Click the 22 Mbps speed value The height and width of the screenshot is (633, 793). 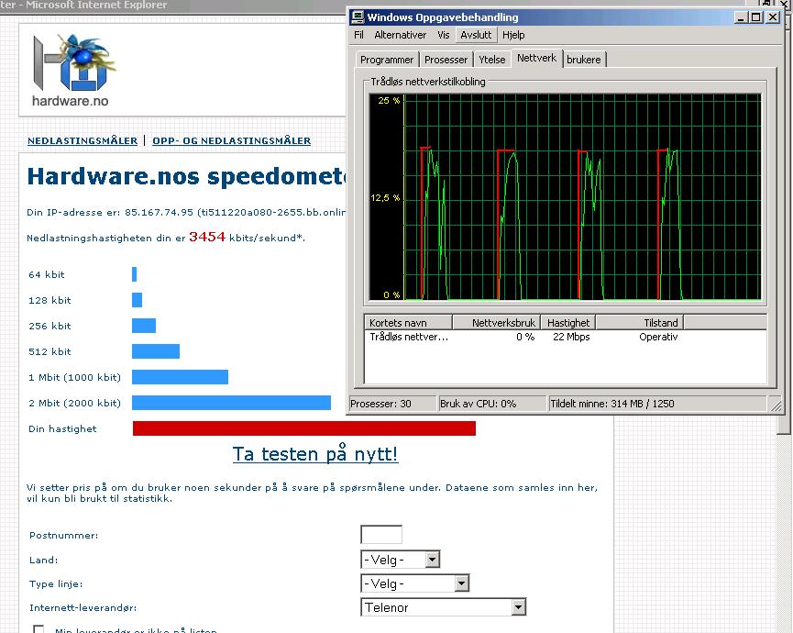pyautogui.click(x=571, y=337)
